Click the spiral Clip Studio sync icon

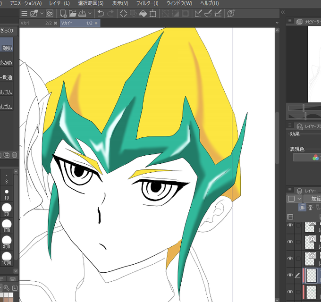coord(50,14)
